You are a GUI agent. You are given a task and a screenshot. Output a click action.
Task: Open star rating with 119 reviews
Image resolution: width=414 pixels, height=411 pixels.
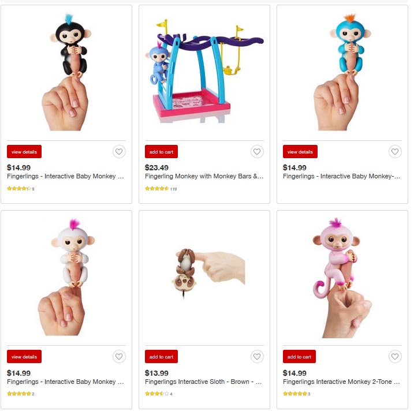(161, 189)
